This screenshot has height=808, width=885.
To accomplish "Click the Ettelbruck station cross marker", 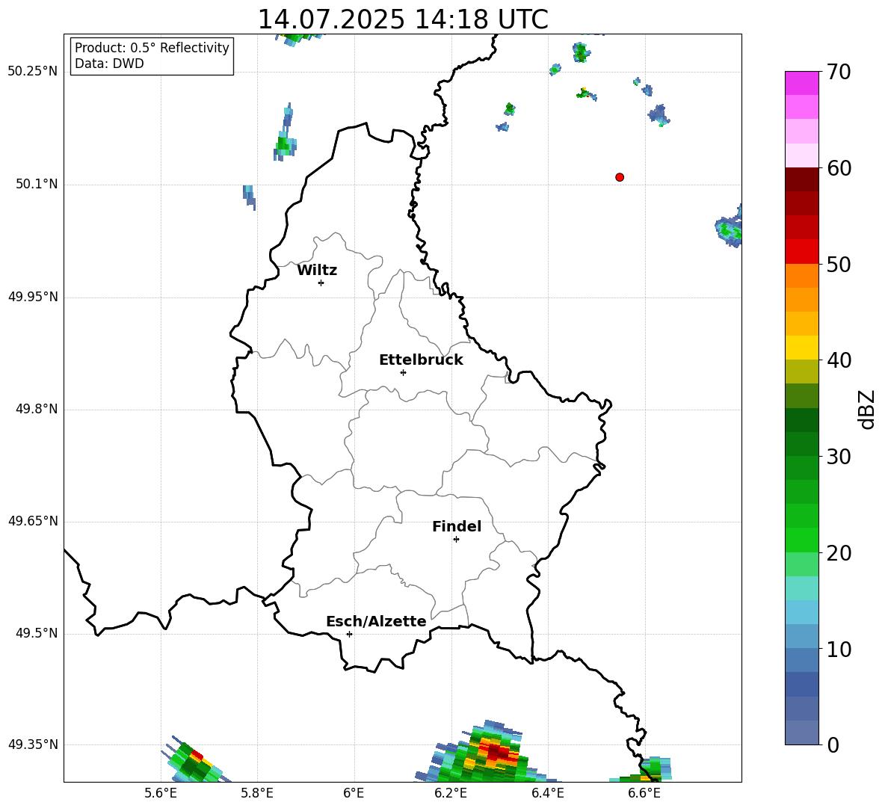I will (403, 372).
